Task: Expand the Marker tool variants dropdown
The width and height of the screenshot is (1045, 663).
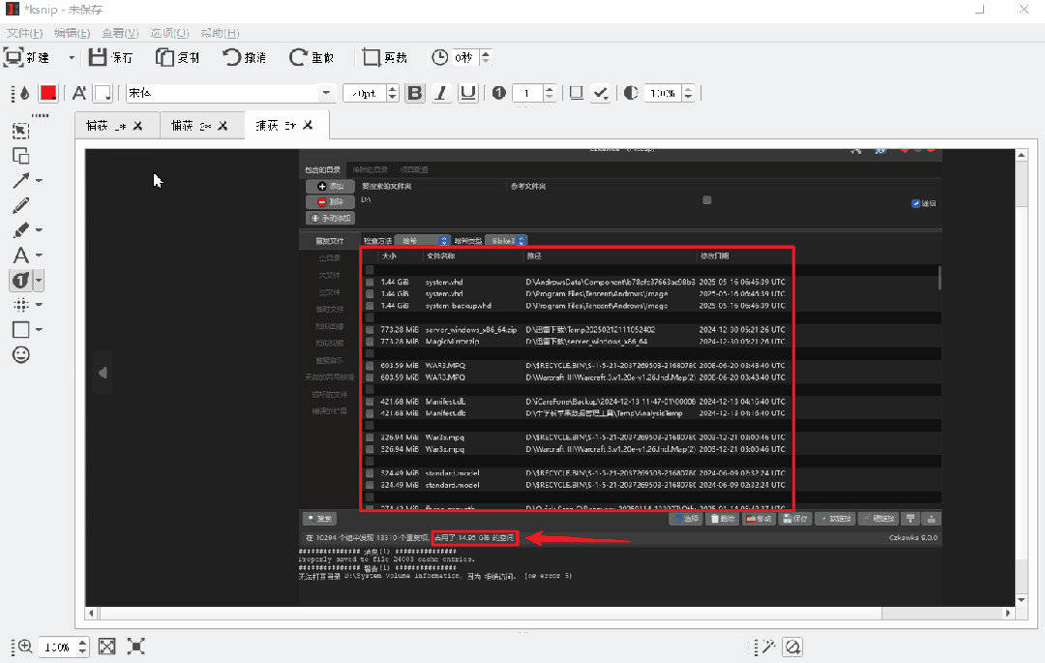Action: tap(39, 230)
